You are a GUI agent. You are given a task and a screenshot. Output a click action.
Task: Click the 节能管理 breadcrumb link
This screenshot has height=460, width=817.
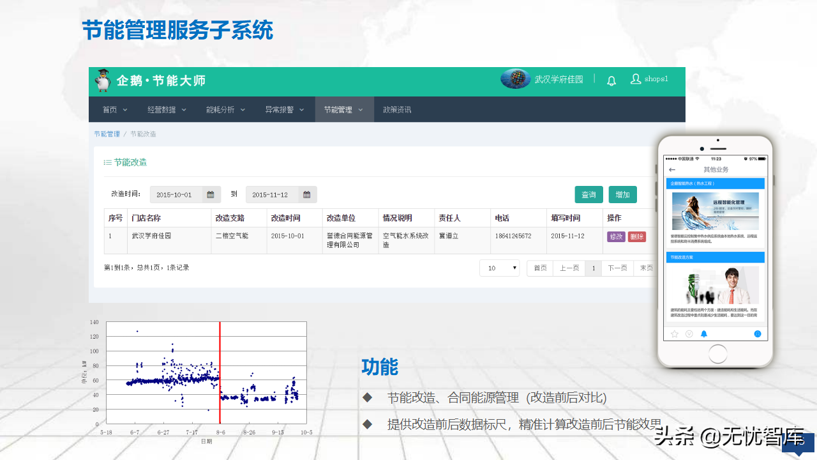(x=107, y=134)
